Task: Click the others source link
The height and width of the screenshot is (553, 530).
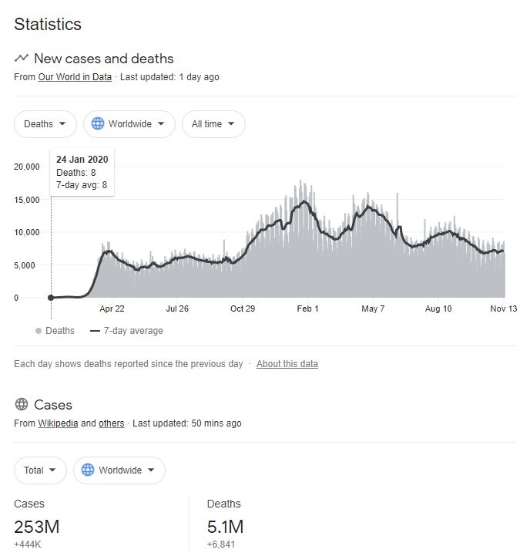Action: (111, 423)
